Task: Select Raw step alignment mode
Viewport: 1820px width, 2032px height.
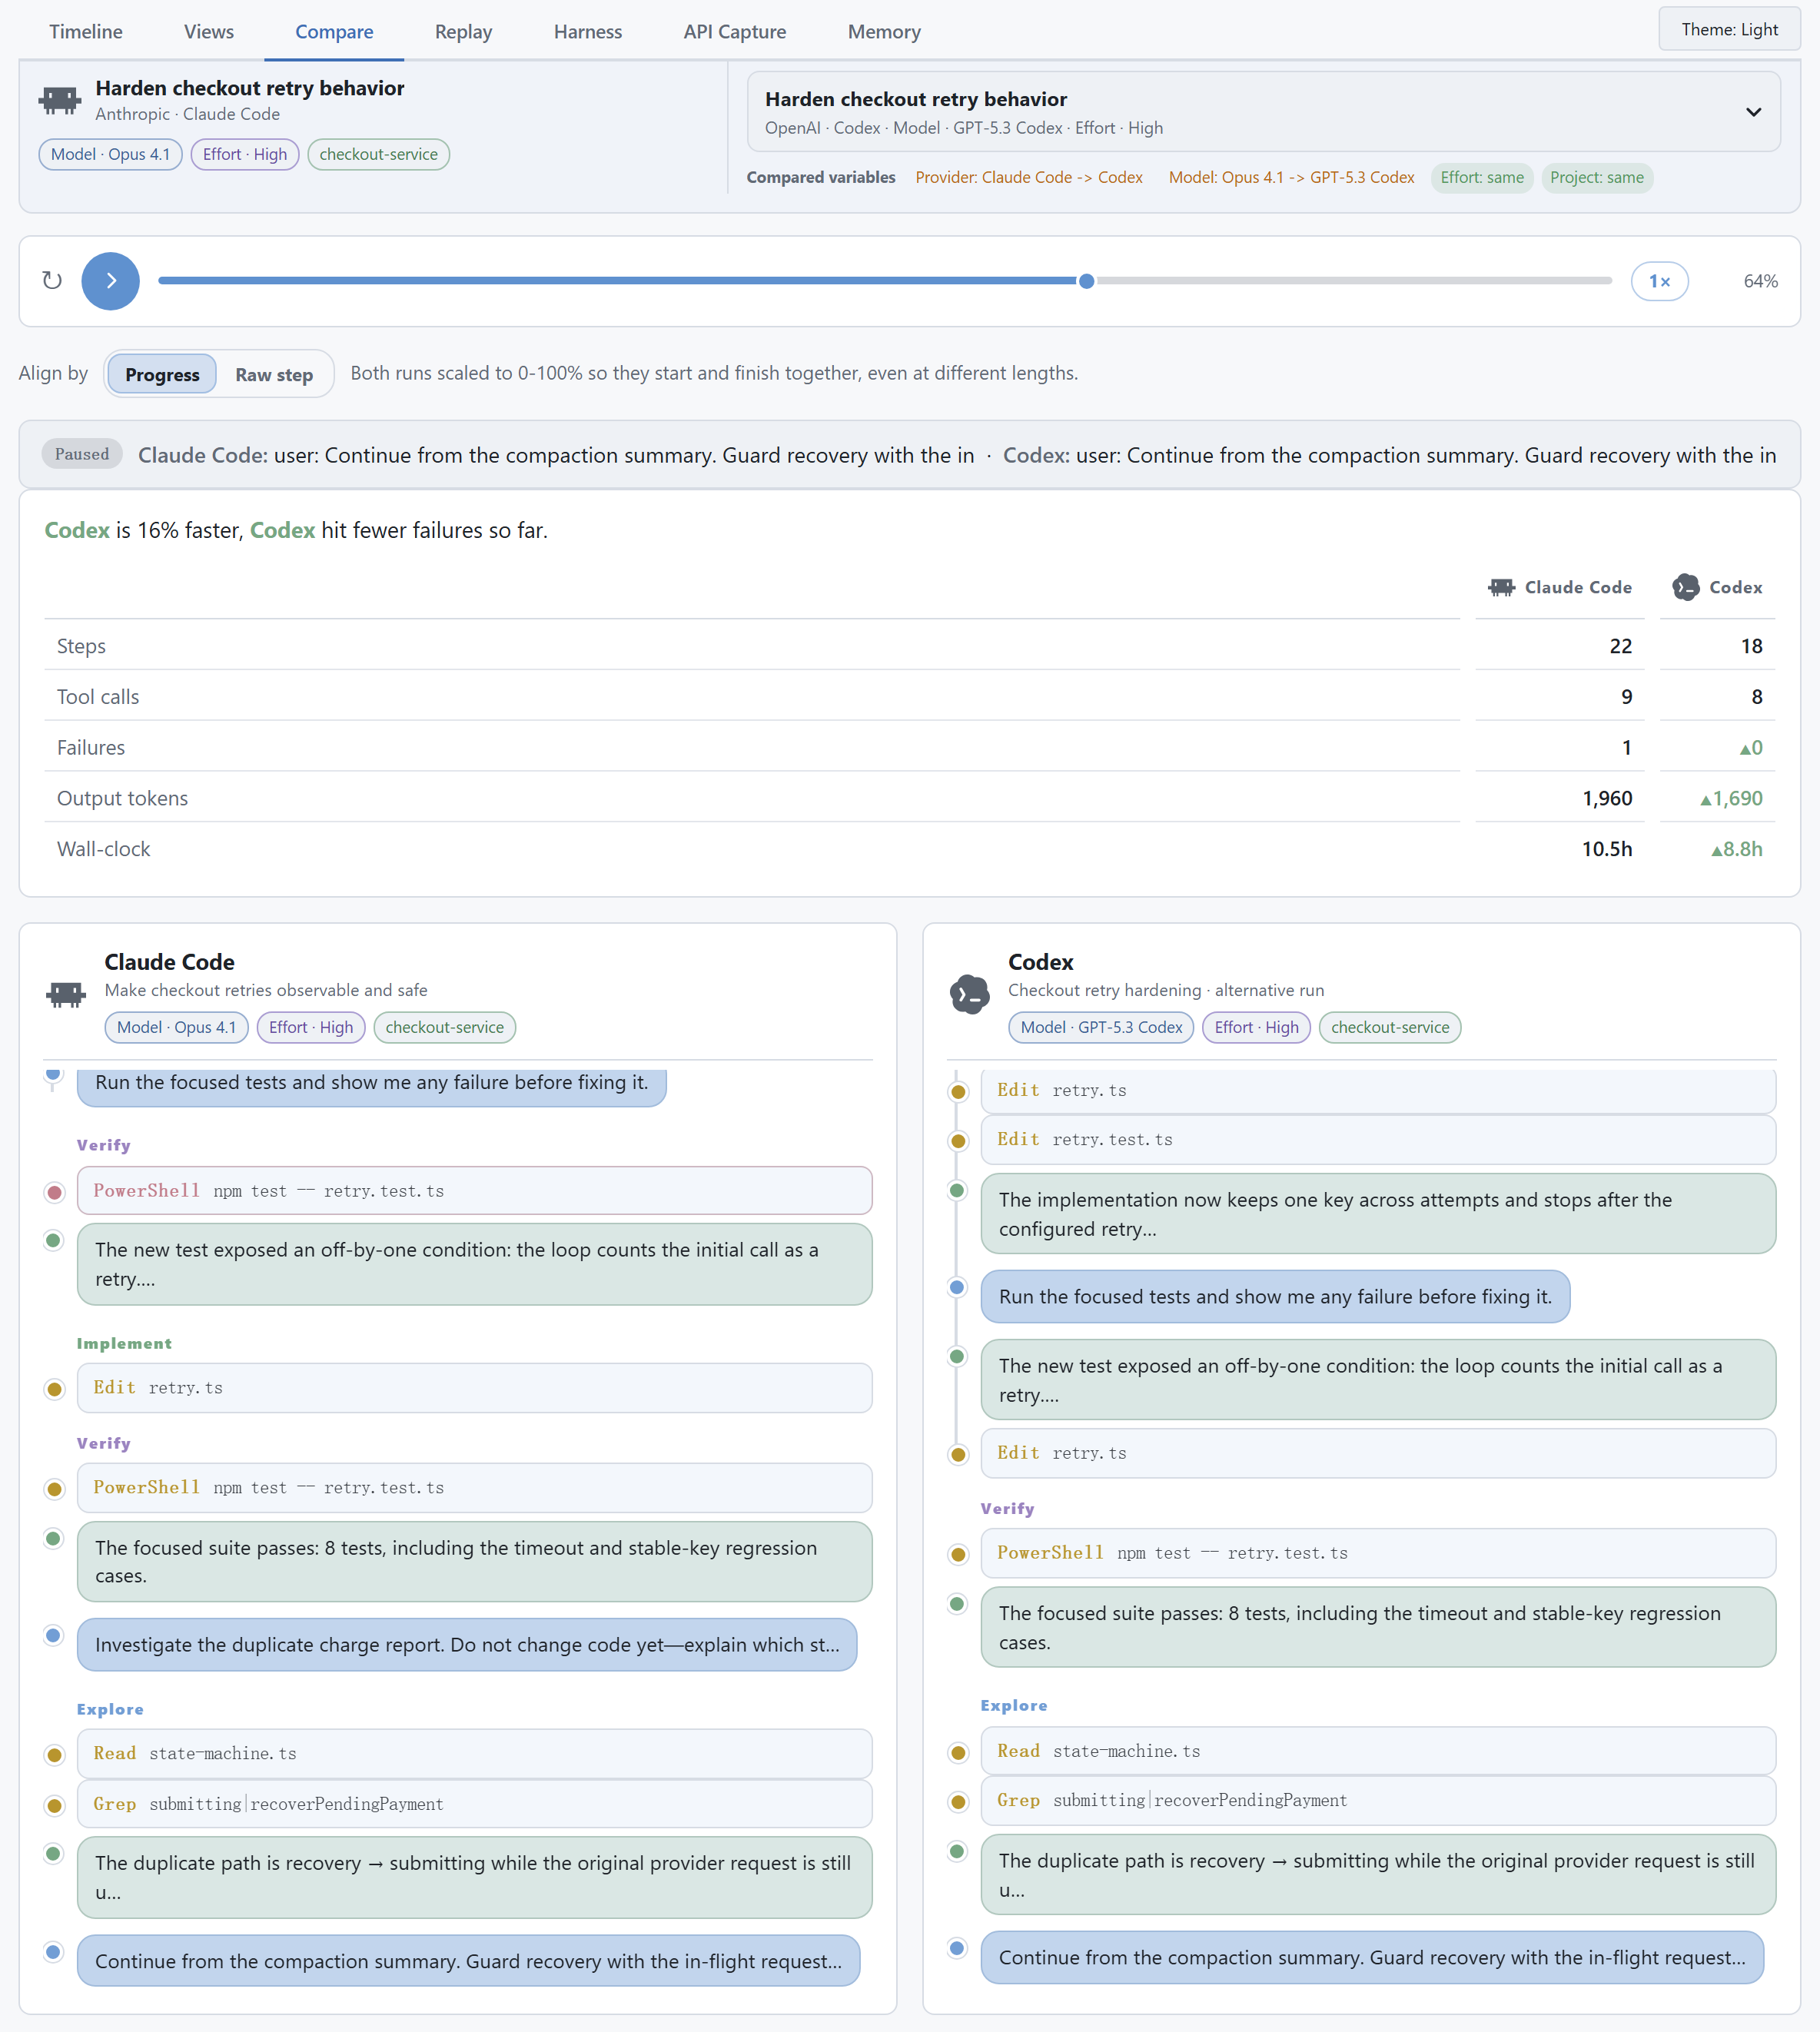Action: pos(274,374)
